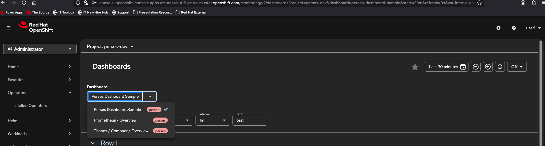This screenshot has width=545, height=146.
Task: Open help question mark menu
Action: (514, 28)
